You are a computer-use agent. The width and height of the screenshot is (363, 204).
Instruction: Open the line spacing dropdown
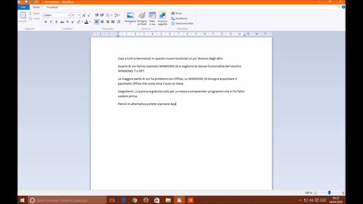pyautogui.click(x=117, y=15)
